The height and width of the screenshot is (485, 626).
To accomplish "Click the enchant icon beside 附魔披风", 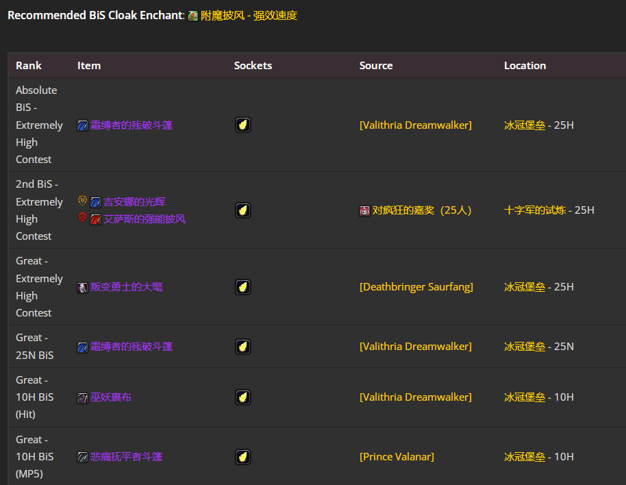I will tap(193, 16).
